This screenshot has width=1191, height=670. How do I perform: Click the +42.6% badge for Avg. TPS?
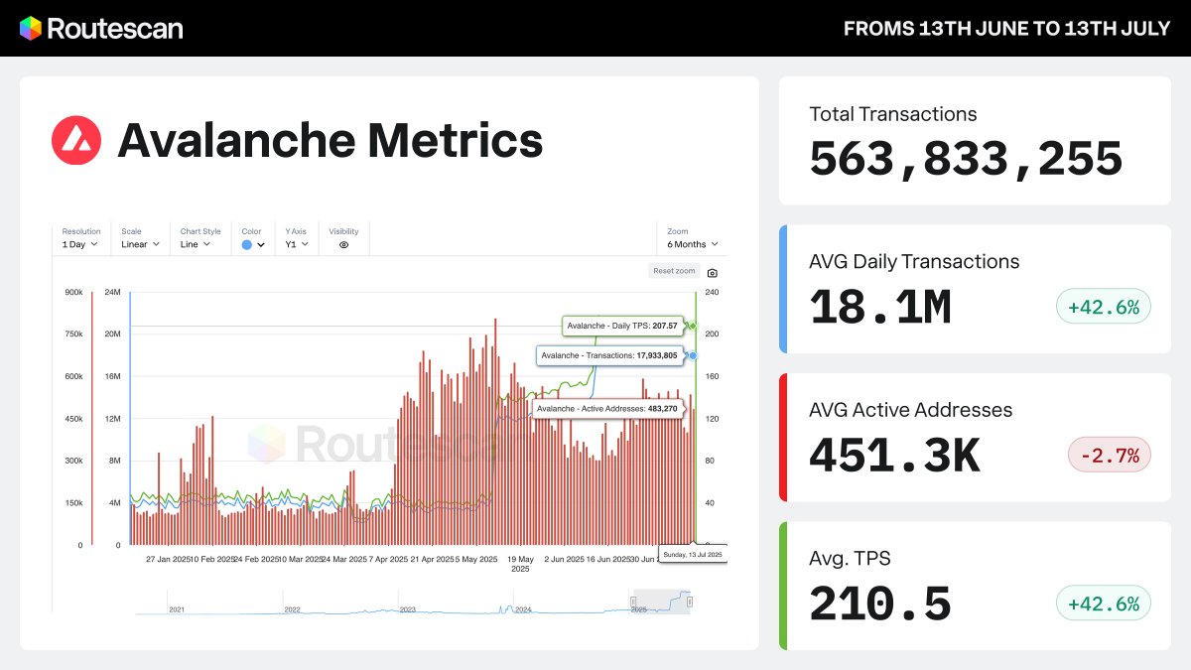coord(1104,603)
